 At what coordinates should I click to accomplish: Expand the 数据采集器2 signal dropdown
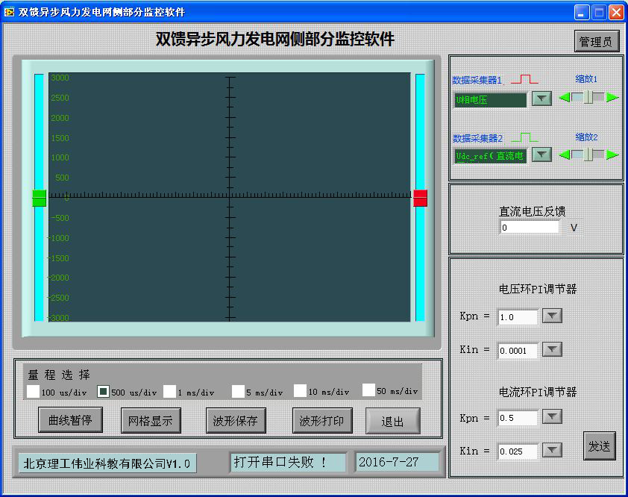click(x=541, y=154)
